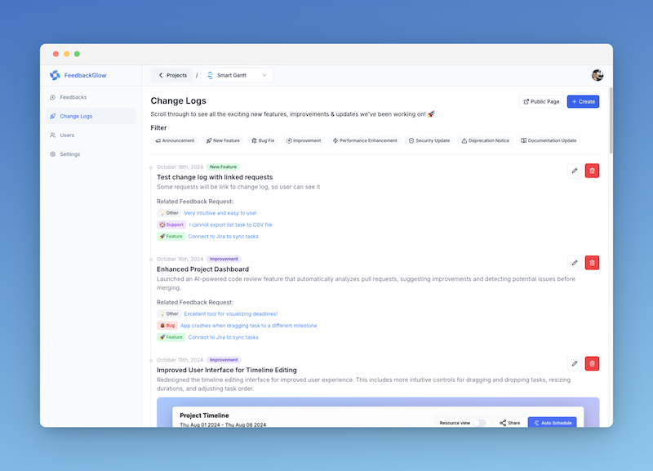Click the October 18th, 2024 date
Image resolution: width=653 pixels, height=471 pixels.
tap(180, 167)
